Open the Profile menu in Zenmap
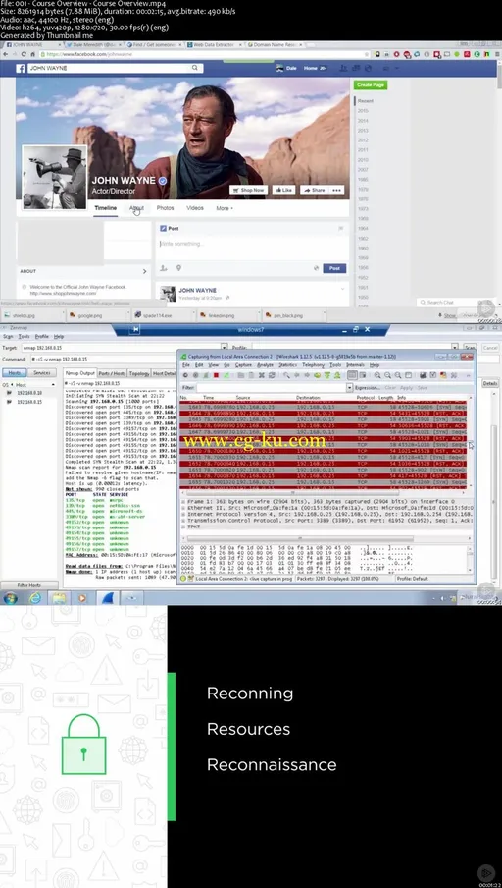502x888 pixels. click(42, 336)
